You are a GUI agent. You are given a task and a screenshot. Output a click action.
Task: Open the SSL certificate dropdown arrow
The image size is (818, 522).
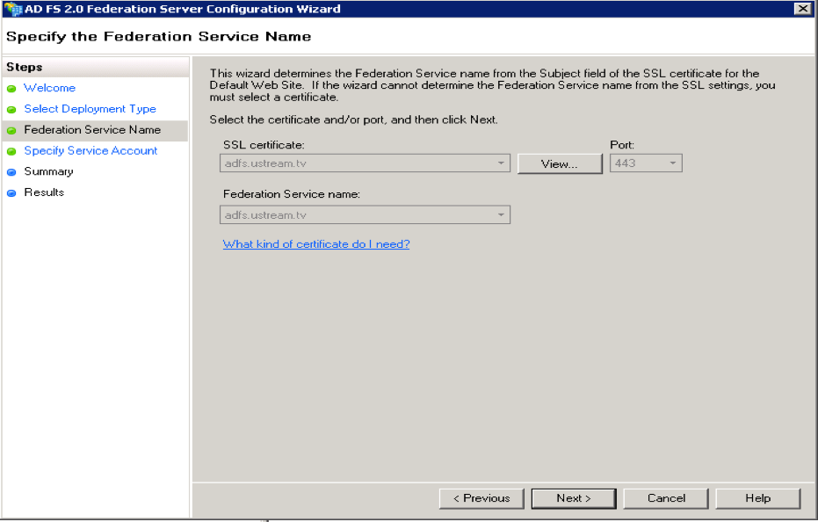(501, 163)
